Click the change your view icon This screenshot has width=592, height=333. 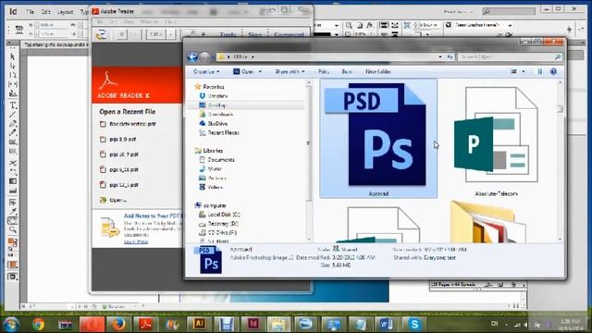(514, 71)
